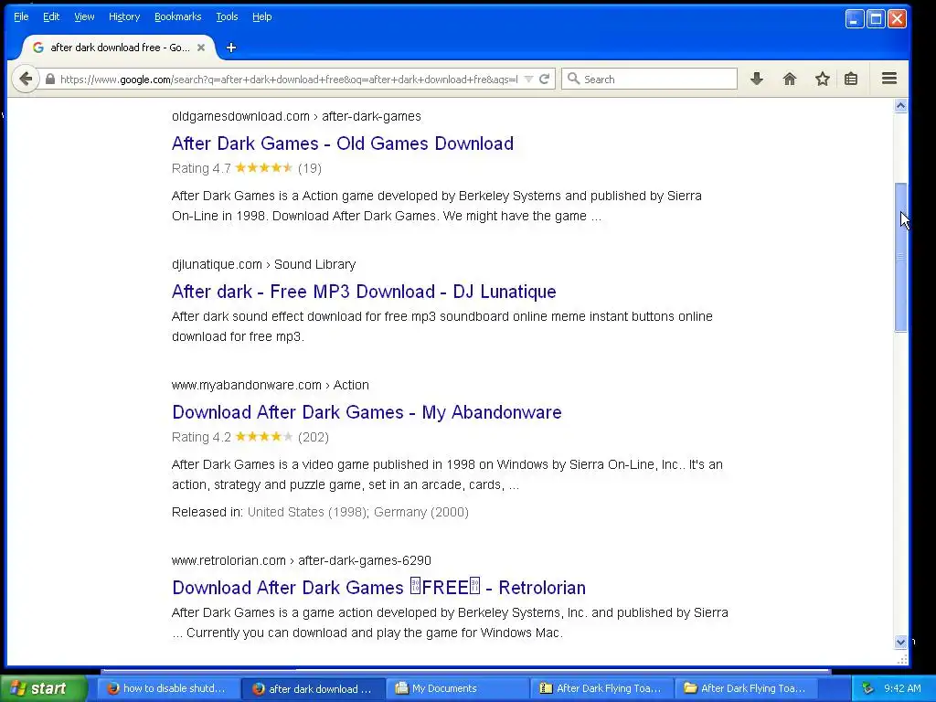
Task: Open the hamburger menu icon
Action: [888, 79]
